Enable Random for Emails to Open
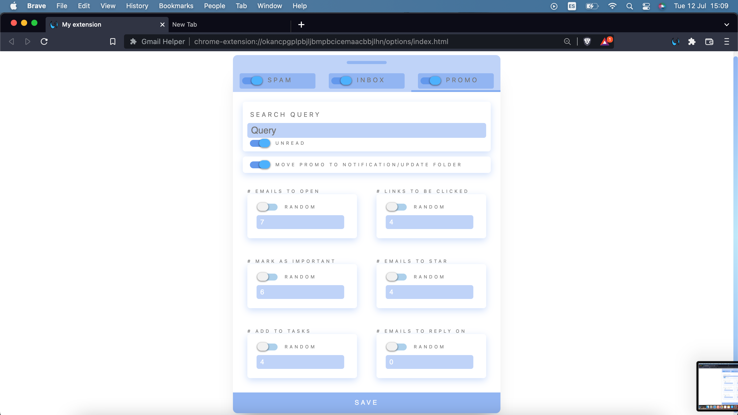The image size is (738, 415). click(267, 207)
